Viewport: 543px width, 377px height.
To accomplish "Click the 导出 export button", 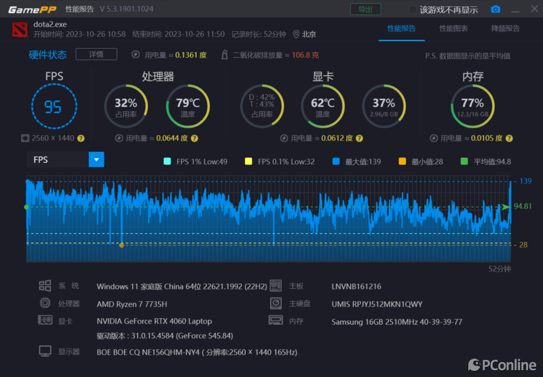I will coord(365,9).
